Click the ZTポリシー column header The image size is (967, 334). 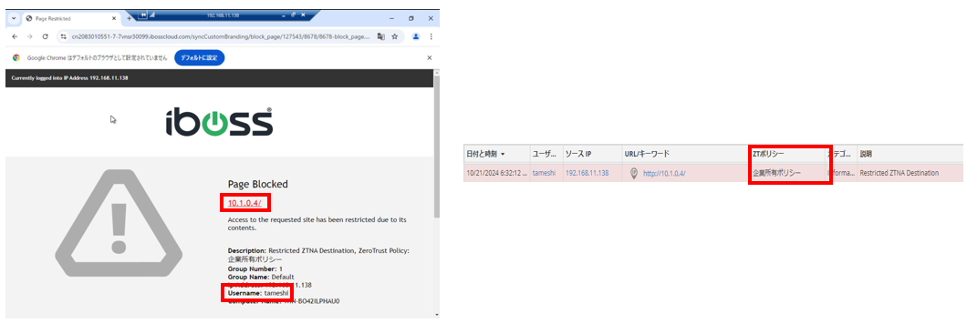coord(787,154)
